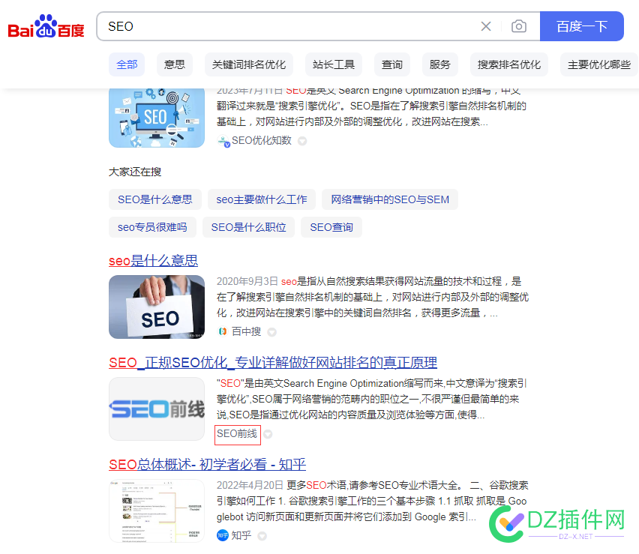Open the Google flowchart thumbnail
The height and width of the screenshot is (554, 639).
157,511
